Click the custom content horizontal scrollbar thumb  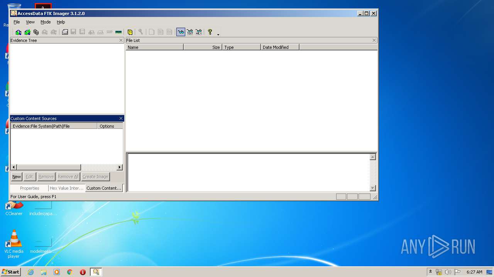(49, 167)
